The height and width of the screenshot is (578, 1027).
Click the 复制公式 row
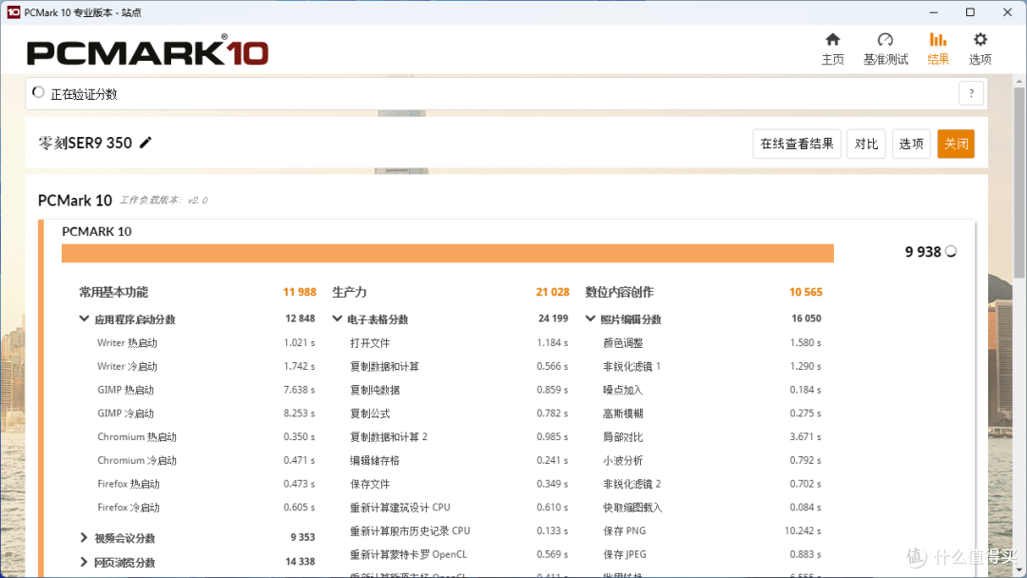coord(459,413)
